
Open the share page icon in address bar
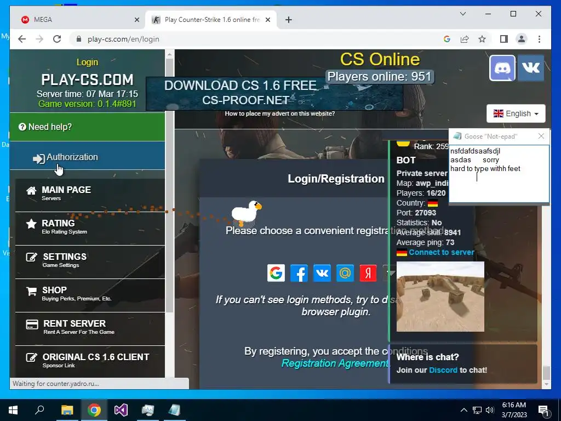[x=465, y=39]
